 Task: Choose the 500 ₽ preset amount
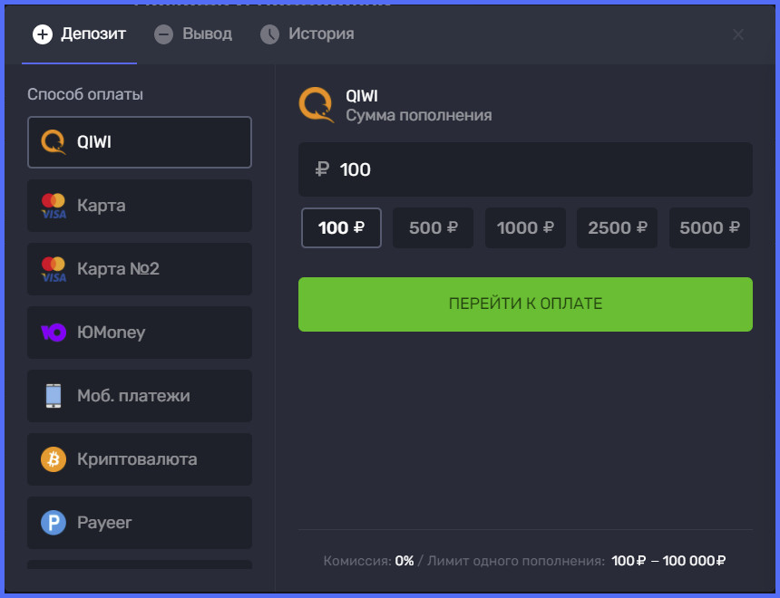point(434,227)
